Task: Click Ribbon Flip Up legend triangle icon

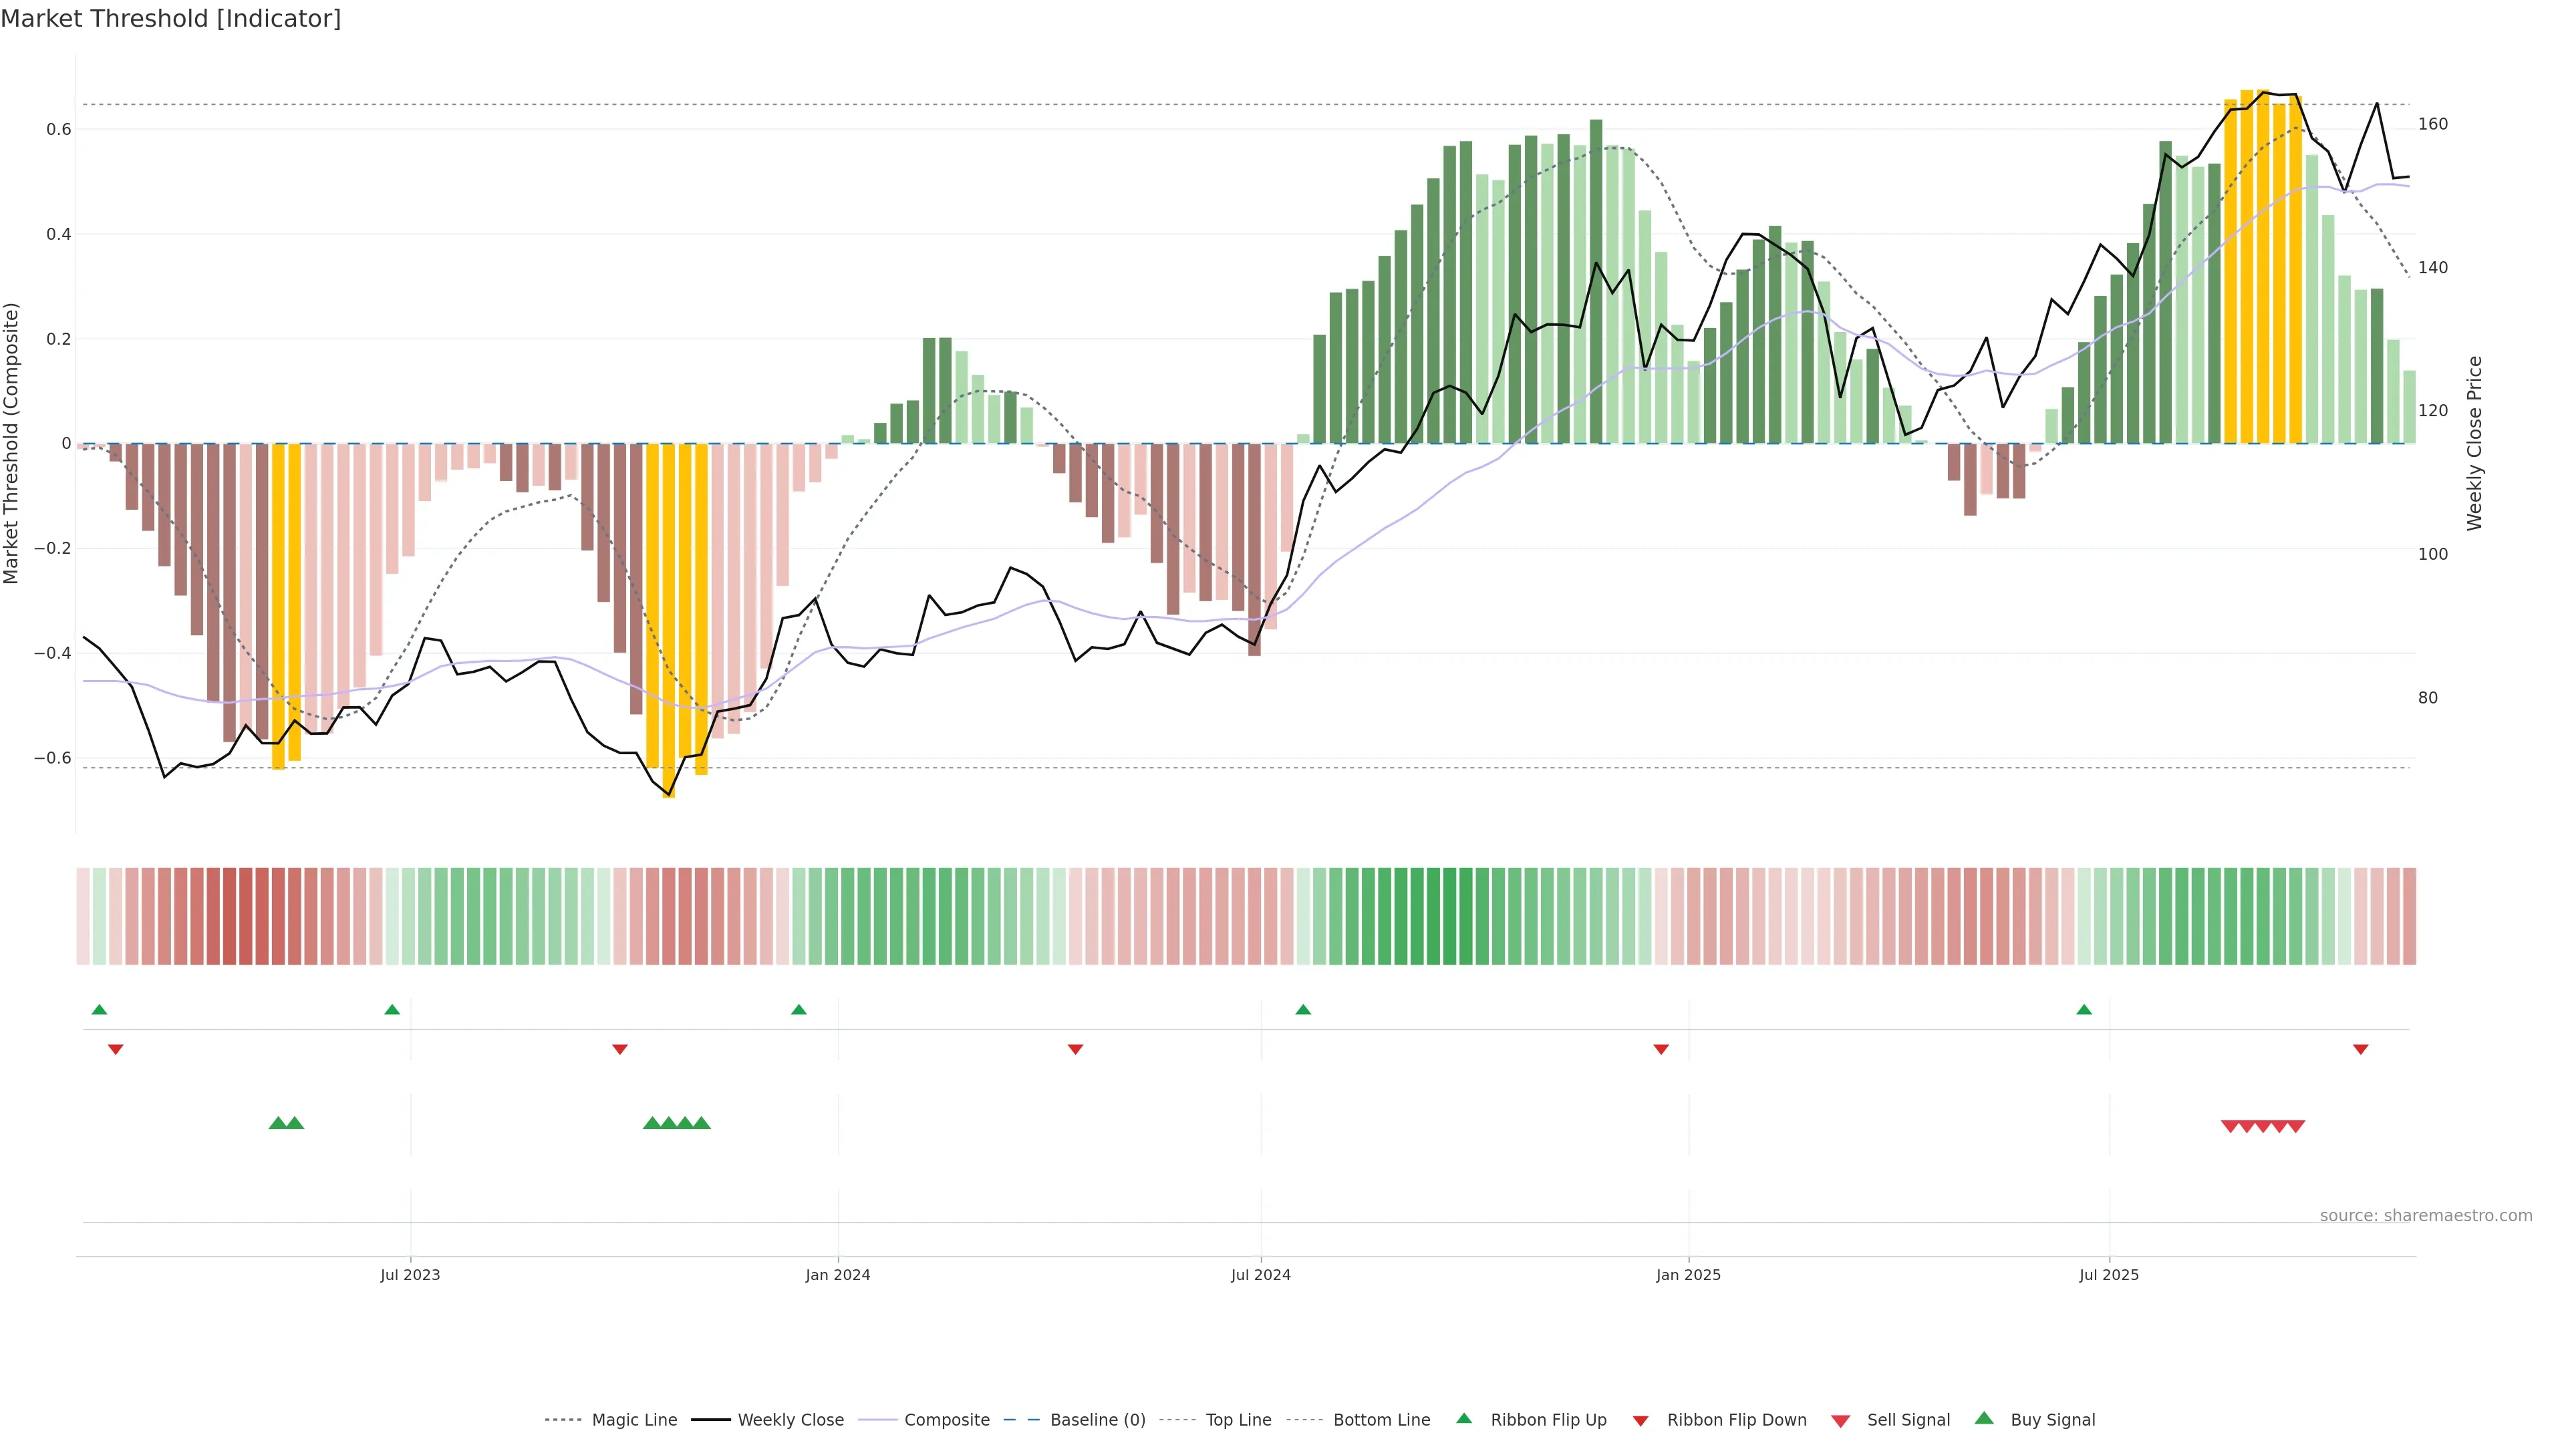Action: pyautogui.click(x=1463, y=1418)
